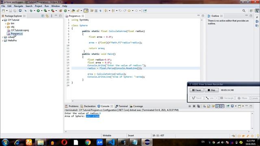Click the Open Type toolbar icon
260x146 pixels.
pyautogui.click(x=73, y=11)
